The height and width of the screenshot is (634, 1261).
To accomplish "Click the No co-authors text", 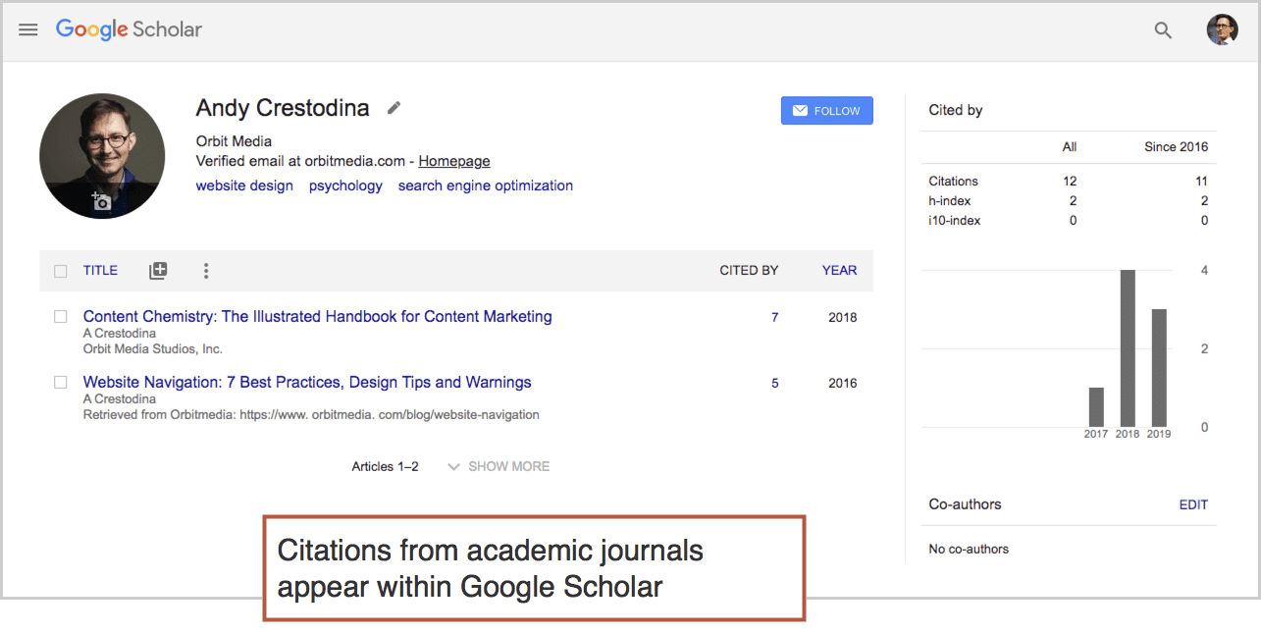I will tap(969, 550).
